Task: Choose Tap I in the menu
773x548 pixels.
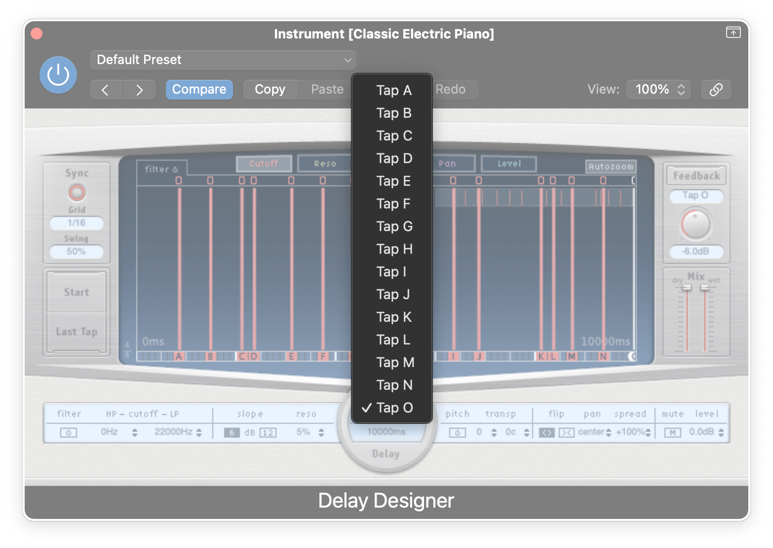Action: pyautogui.click(x=392, y=272)
